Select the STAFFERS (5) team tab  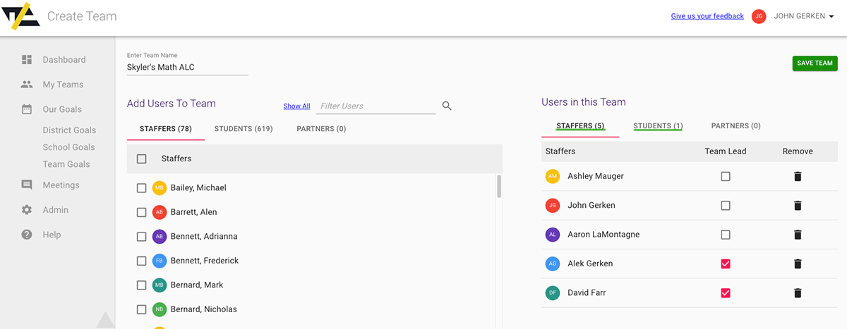tap(580, 126)
